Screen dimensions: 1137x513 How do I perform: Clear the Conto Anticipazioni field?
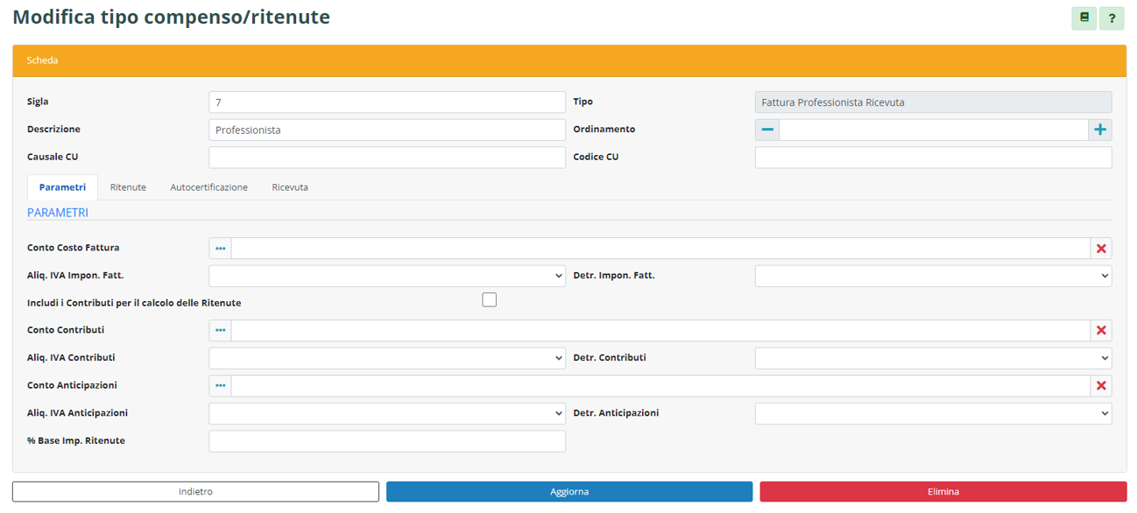(1101, 385)
